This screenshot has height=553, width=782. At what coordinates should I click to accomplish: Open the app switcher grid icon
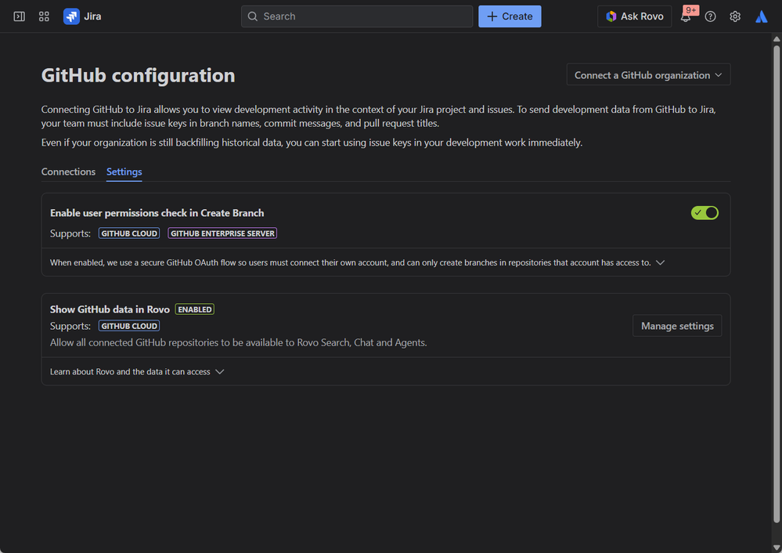click(44, 16)
